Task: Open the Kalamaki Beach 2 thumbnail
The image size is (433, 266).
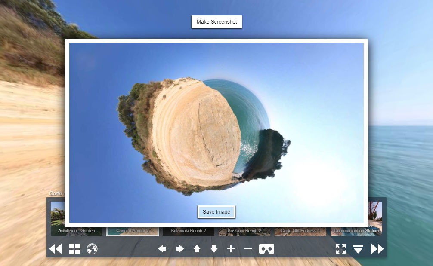Action: (x=188, y=231)
